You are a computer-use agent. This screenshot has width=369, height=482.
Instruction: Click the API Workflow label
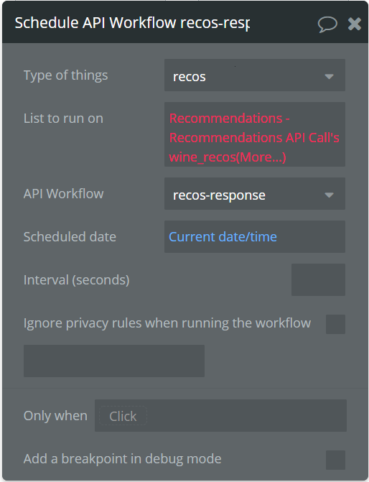(x=64, y=194)
